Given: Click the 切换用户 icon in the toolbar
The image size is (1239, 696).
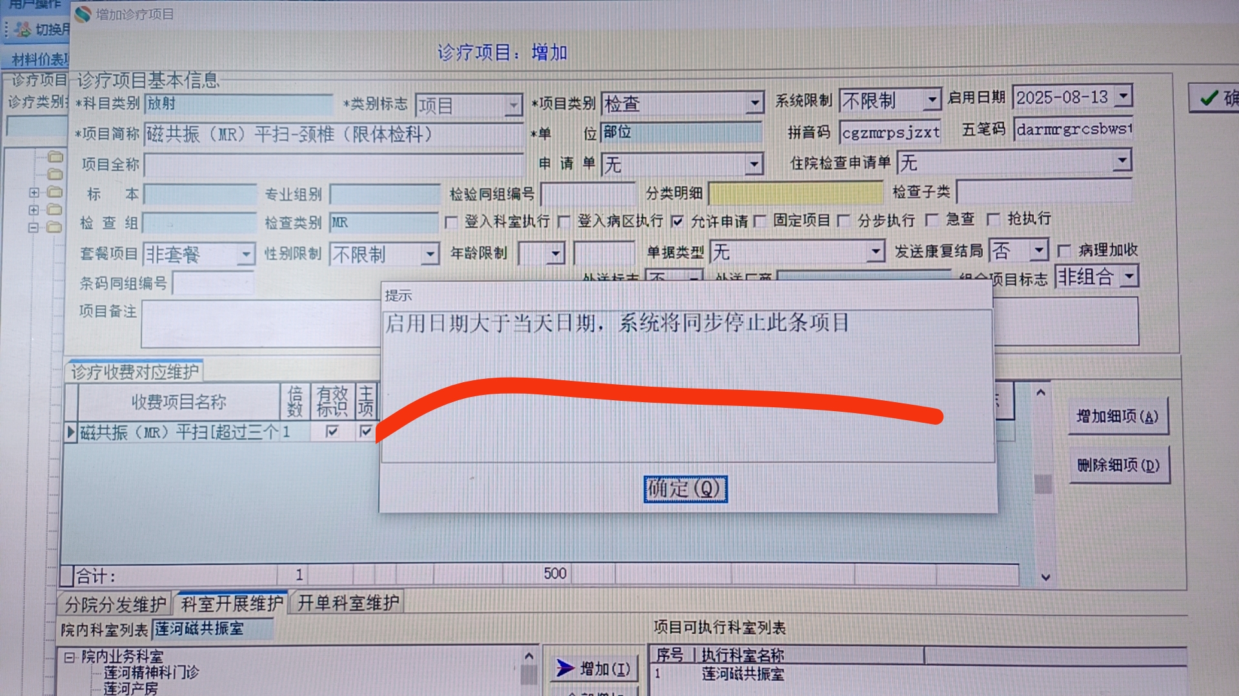Looking at the screenshot, I should pyautogui.click(x=23, y=29).
